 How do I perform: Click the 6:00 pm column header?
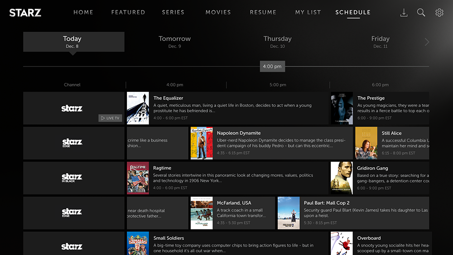click(380, 85)
